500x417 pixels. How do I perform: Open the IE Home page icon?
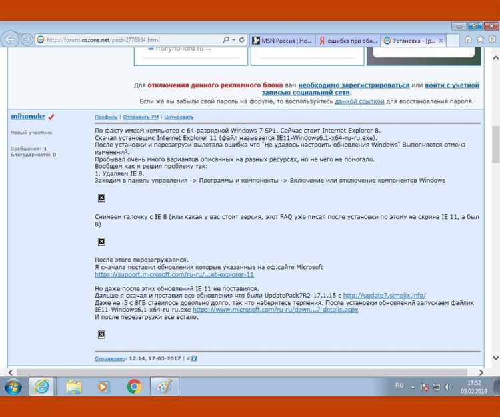[x=469, y=39]
